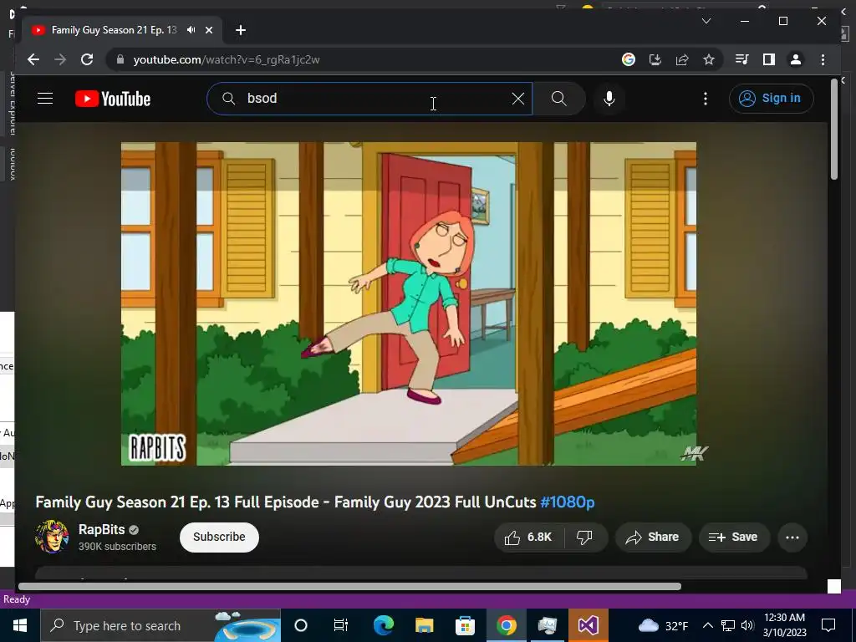Open volume control in system tray
This screenshot has height=642, width=856.
[747, 625]
